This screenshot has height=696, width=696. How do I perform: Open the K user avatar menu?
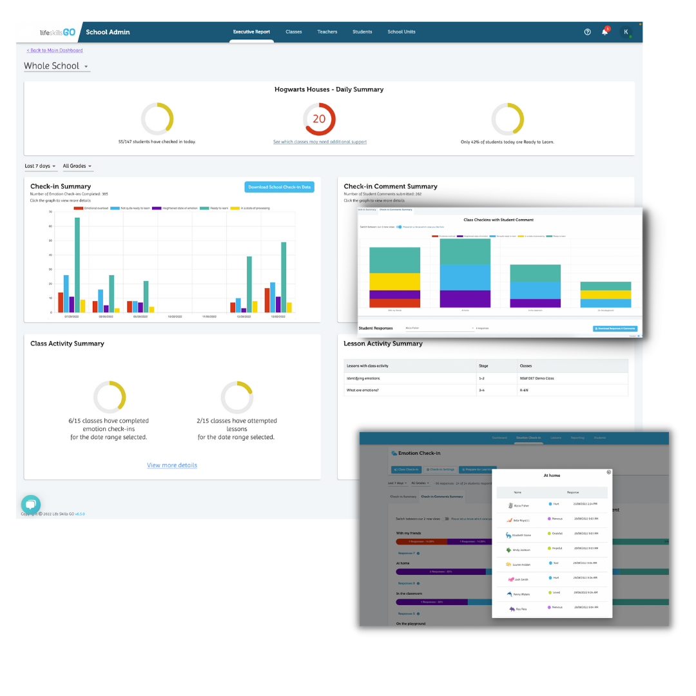pyautogui.click(x=626, y=32)
